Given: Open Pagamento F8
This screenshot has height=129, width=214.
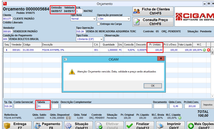Looking at the screenshot, I should click(x=48, y=125).
